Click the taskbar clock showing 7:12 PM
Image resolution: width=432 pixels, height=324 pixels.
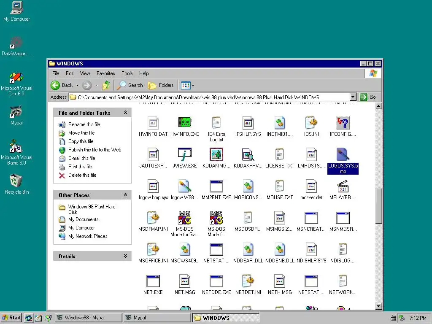[x=418, y=318]
